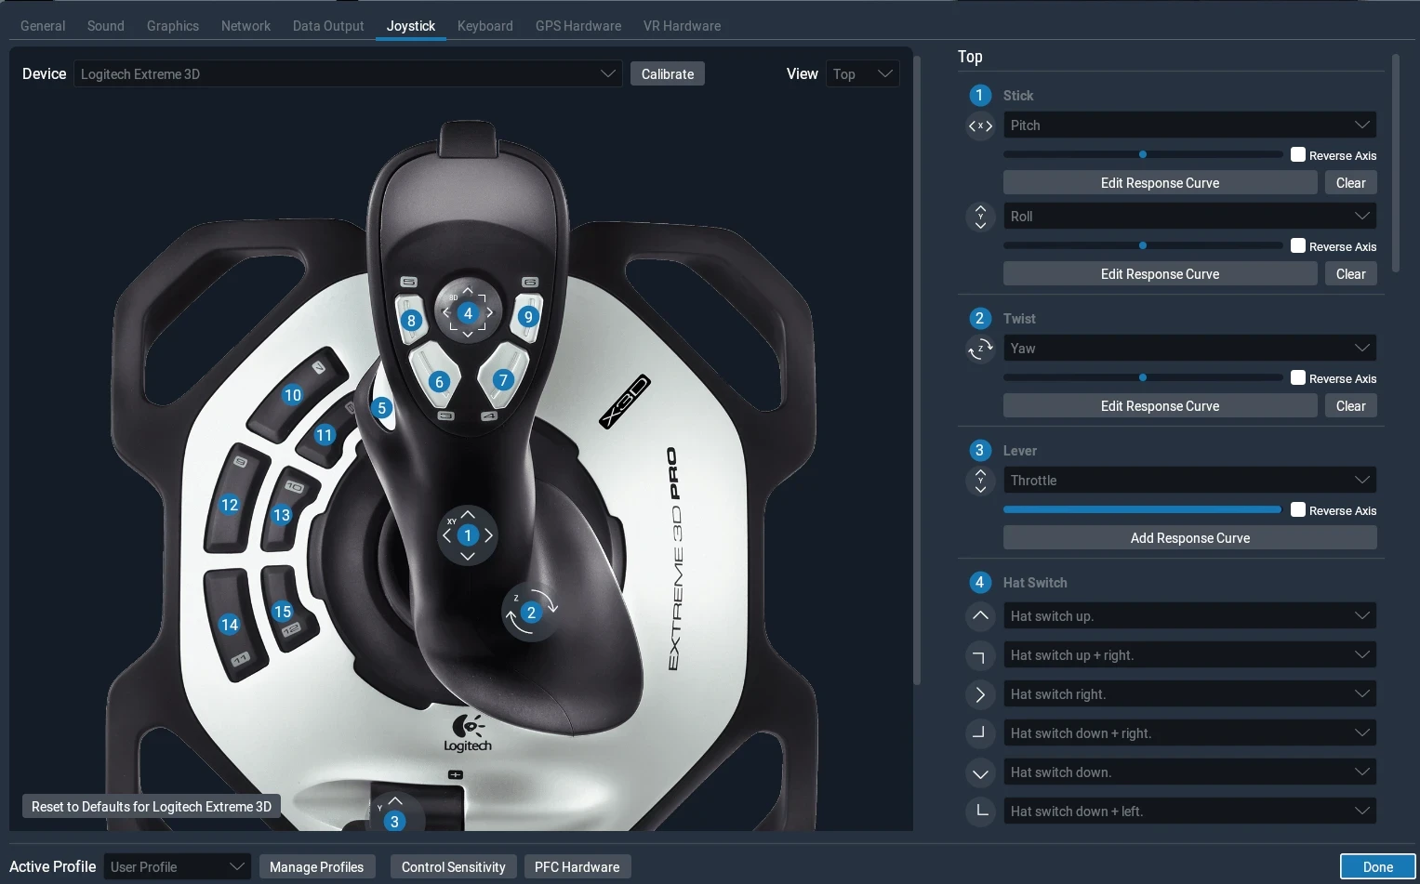The image size is (1420, 884).
Task: Select base button marker 11
Action: pyautogui.click(x=324, y=435)
